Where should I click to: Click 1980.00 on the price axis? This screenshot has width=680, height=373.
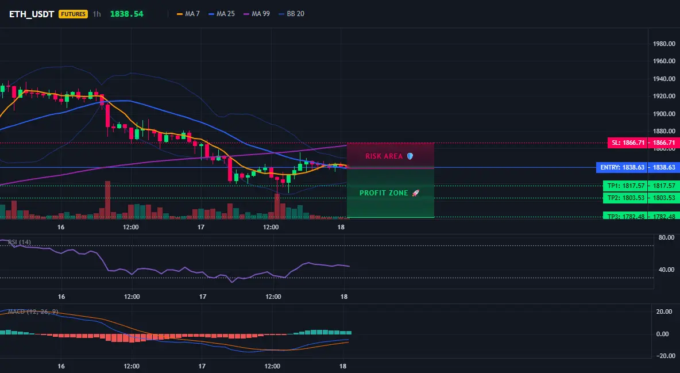pos(664,44)
